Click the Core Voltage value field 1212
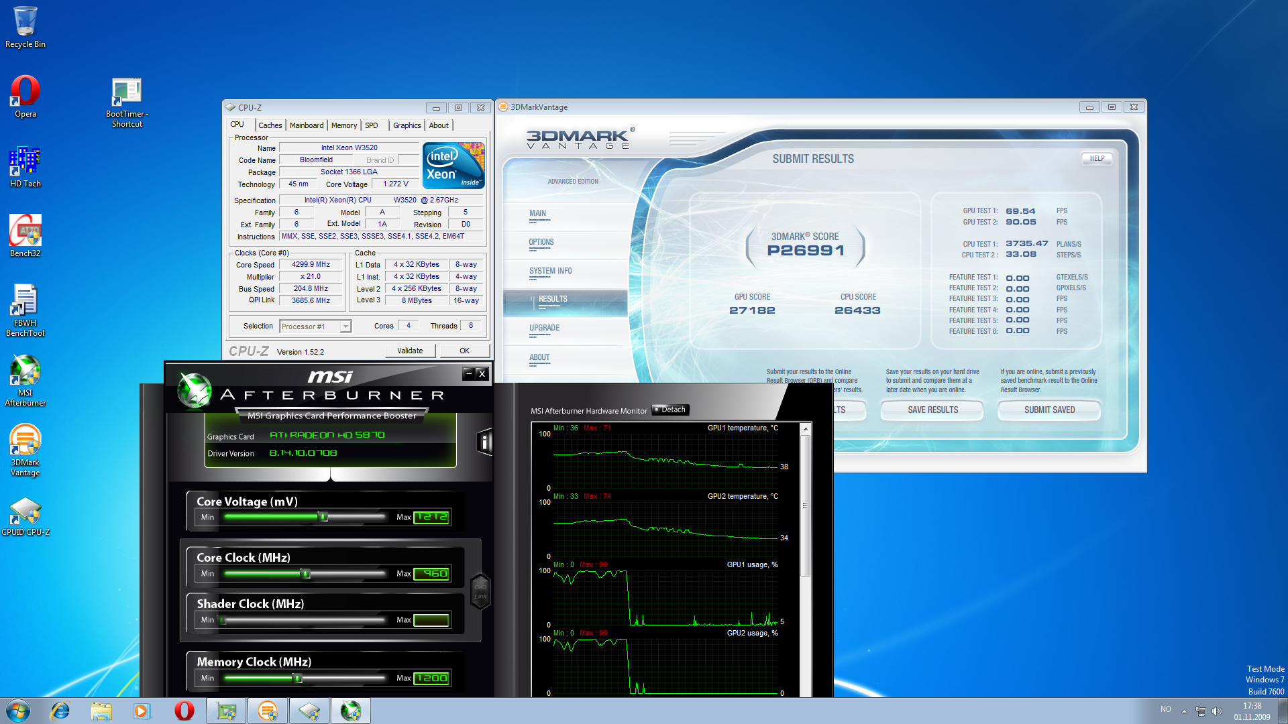This screenshot has width=1288, height=724. click(431, 517)
